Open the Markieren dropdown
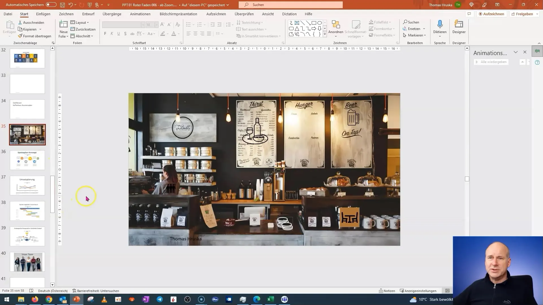The height and width of the screenshot is (305, 543). [x=415, y=35]
